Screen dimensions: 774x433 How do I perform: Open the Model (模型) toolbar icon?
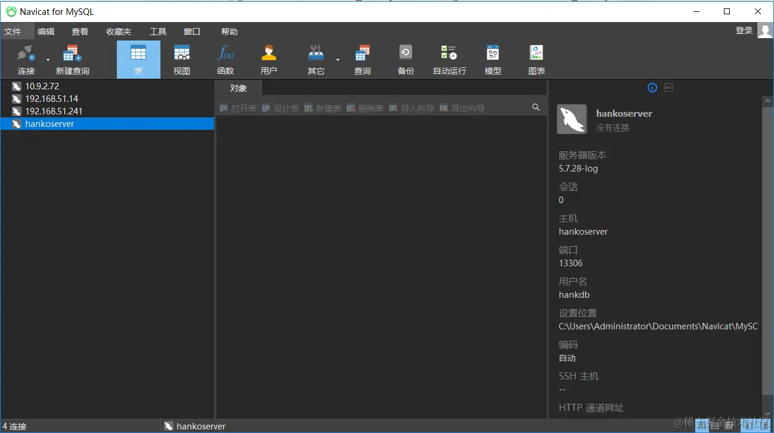pos(493,60)
